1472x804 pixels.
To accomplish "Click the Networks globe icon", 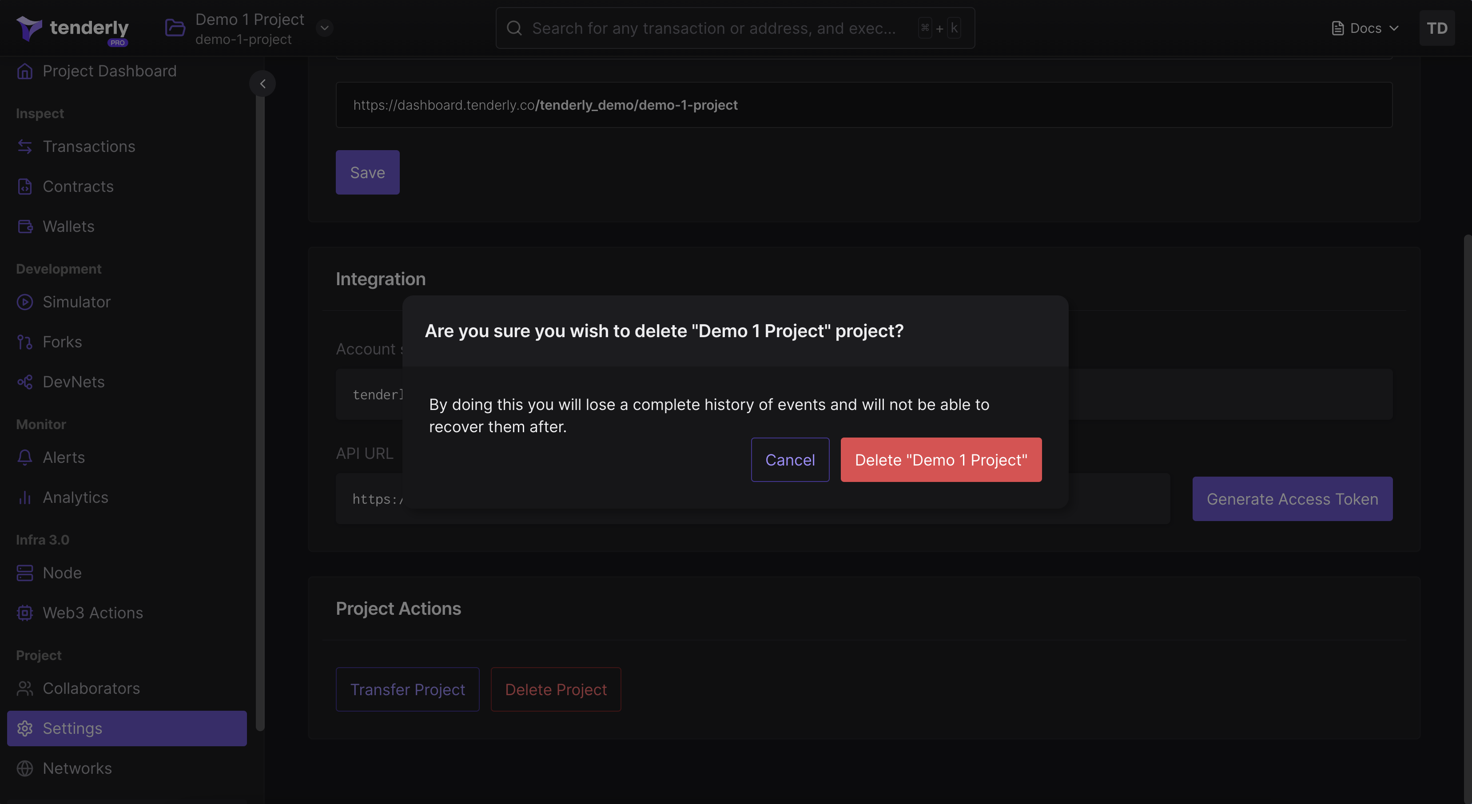I will click(x=24, y=768).
